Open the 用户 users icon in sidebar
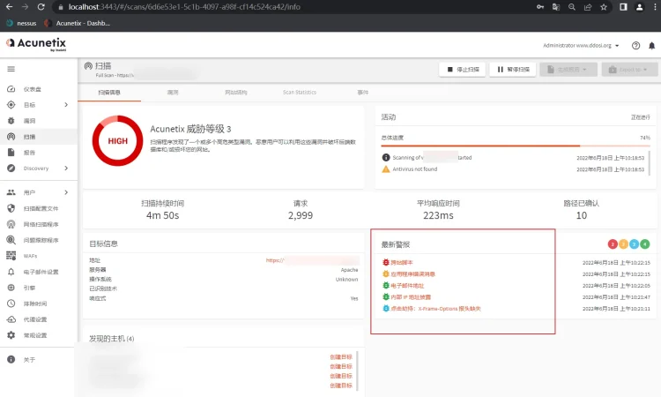The width and height of the screenshot is (661, 397). (11, 192)
